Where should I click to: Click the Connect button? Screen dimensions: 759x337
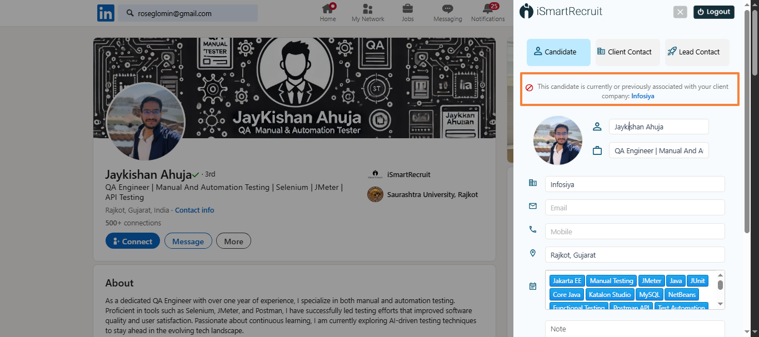coord(133,241)
